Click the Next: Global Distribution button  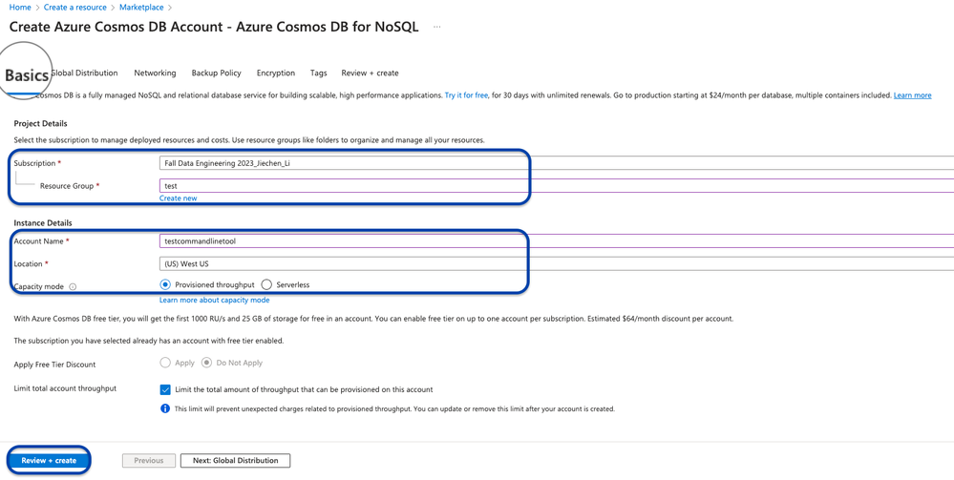(x=236, y=461)
